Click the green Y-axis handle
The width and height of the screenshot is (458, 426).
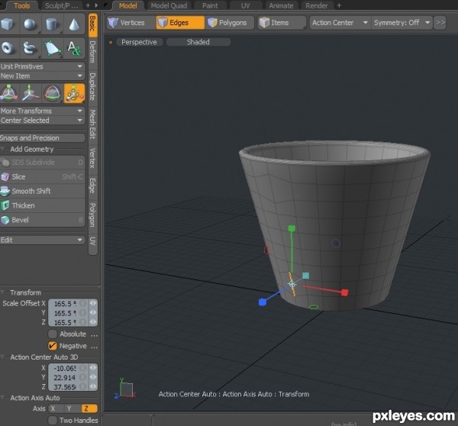coord(292,228)
